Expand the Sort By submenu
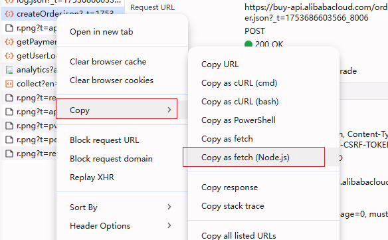This screenshot has width=388, height=240. [122, 207]
